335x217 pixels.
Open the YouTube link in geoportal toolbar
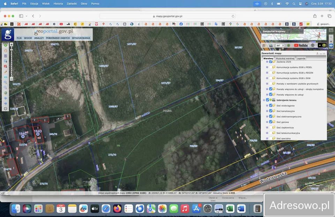301,45
